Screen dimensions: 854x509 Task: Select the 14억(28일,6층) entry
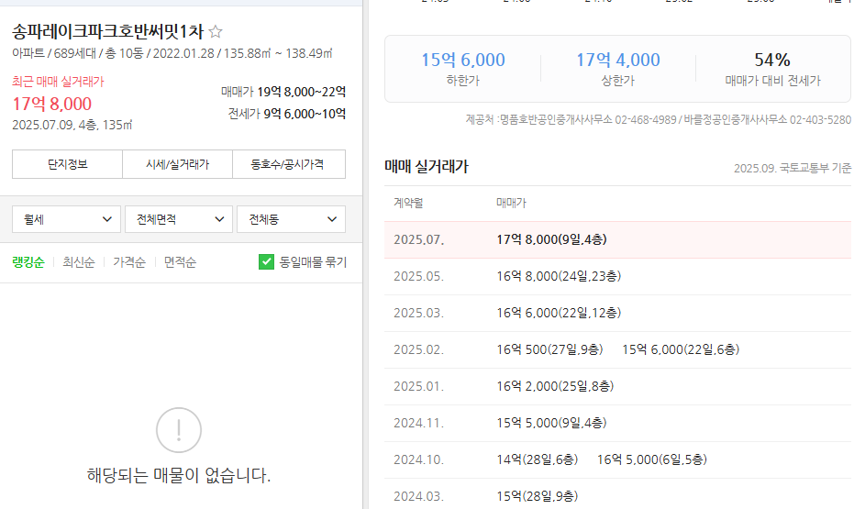point(537,459)
